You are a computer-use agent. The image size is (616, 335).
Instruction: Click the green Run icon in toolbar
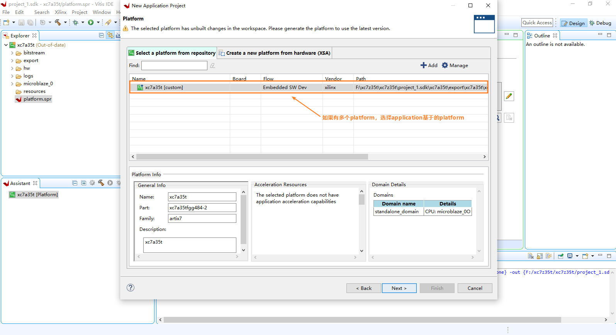point(91,22)
